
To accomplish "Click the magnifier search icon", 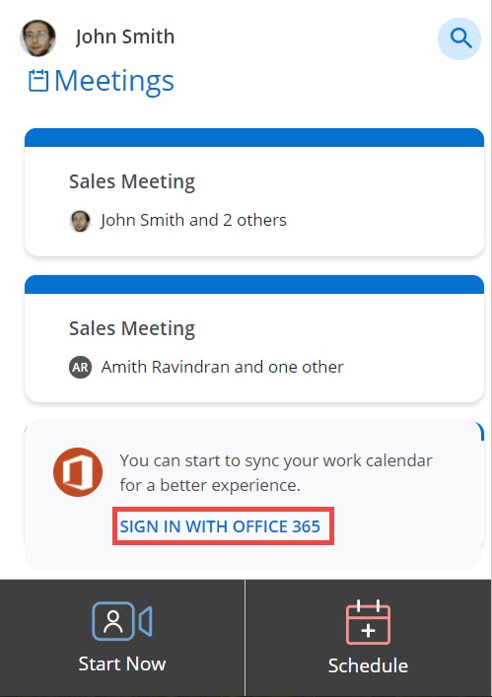I will 459,38.
